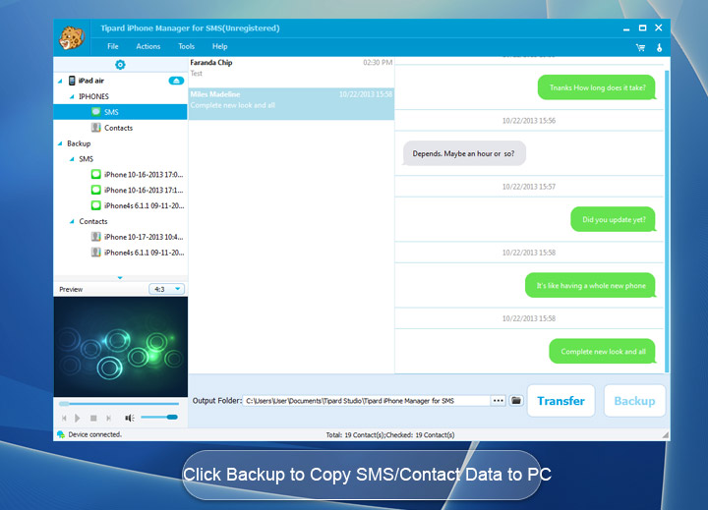The height and width of the screenshot is (510, 708).
Task: Click the Transfer button
Action: pos(560,401)
